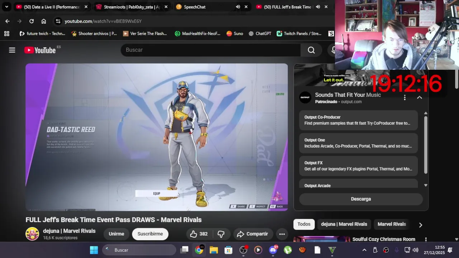Open site information icon in address bar
459x258 pixels.
point(58,21)
